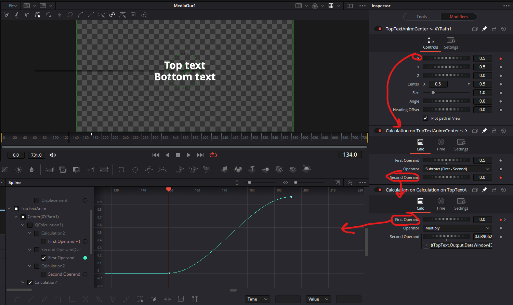Lock the first Calculation modifier
The width and height of the screenshot is (513, 305).
pyautogui.click(x=494, y=131)
